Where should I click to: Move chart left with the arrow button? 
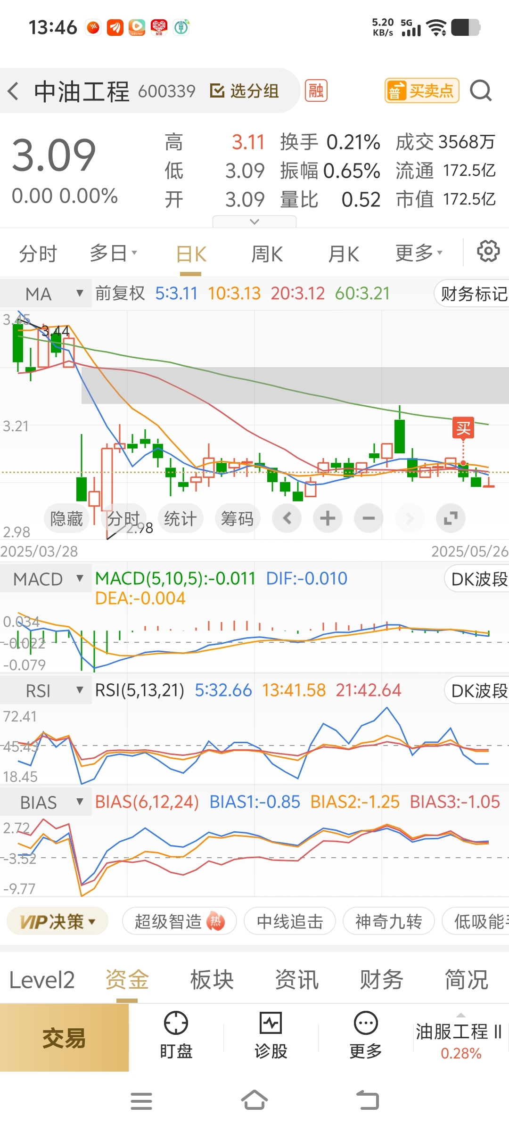pos(287,518)
